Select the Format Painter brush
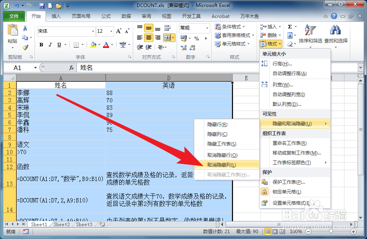Screen dimensions: 367x239 [x=25, y=47]
